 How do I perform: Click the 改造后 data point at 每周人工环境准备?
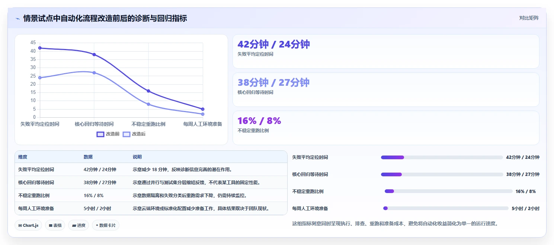coord(203,114)
